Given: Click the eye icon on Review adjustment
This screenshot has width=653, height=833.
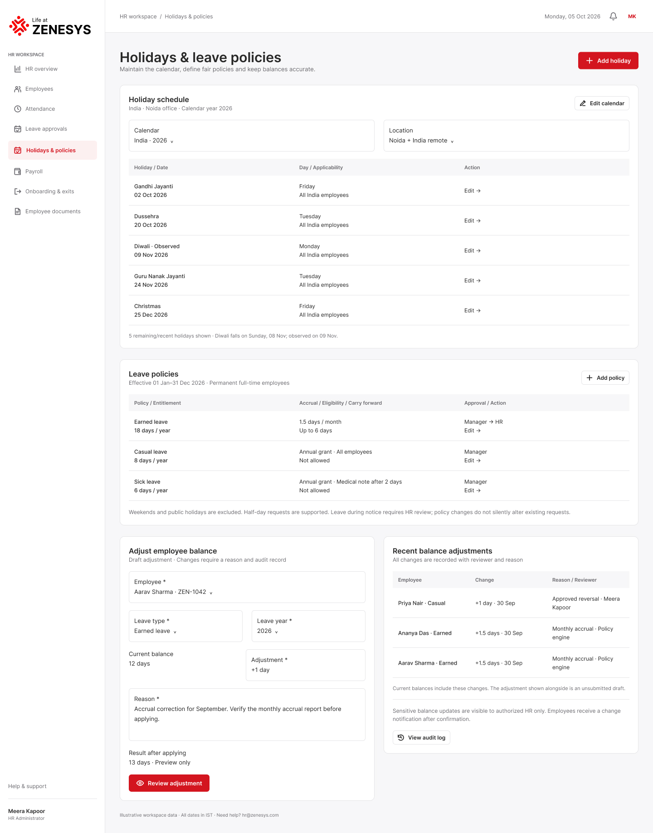Looking at the screenshot, I should [x=140, y=783].
